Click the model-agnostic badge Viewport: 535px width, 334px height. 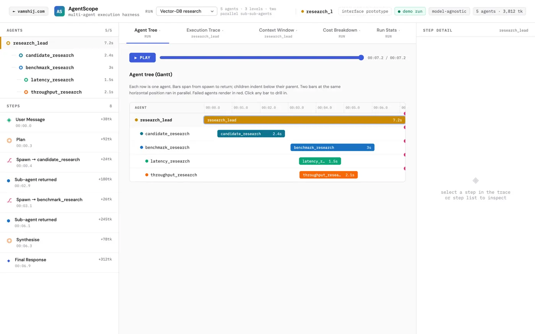[x=449, y=11]
